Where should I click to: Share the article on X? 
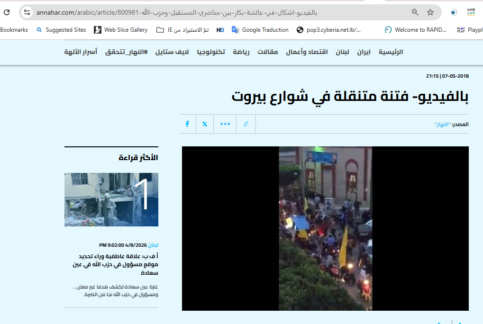tap(204, 124)
